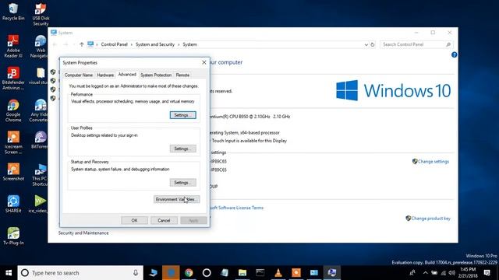This screenshot has height=280, width=499.
Task: Switch to the Computer Name tab
Action: [79, 75]
